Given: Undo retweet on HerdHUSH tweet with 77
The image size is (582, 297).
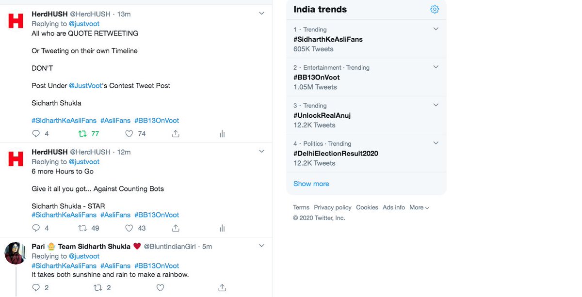Looking at the screenshot, I should click(x=83, y=133).
